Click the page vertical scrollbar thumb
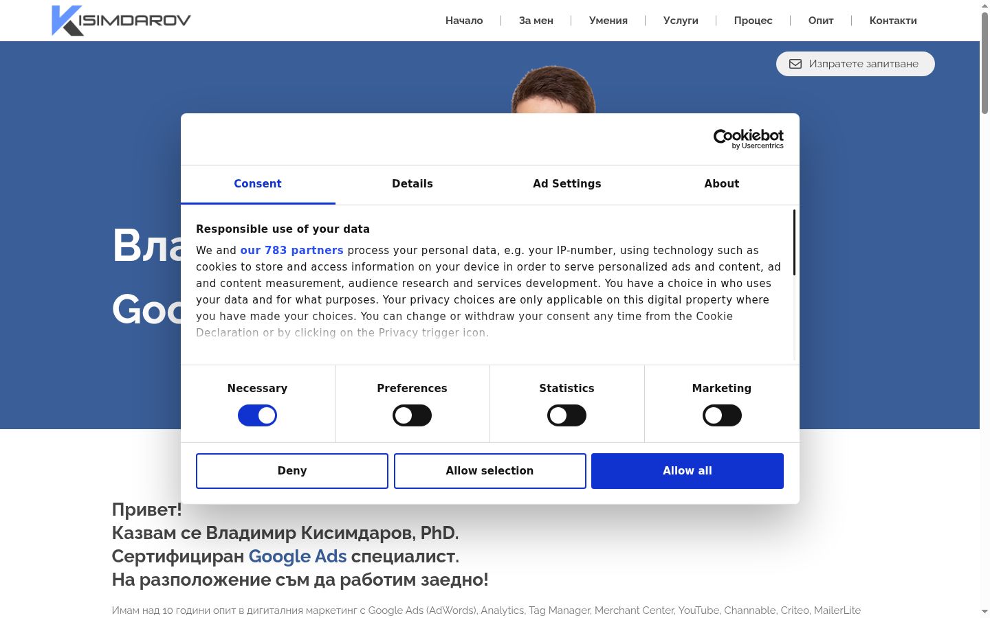This screenshot has width=990, height=618. [x=984, y=63]
